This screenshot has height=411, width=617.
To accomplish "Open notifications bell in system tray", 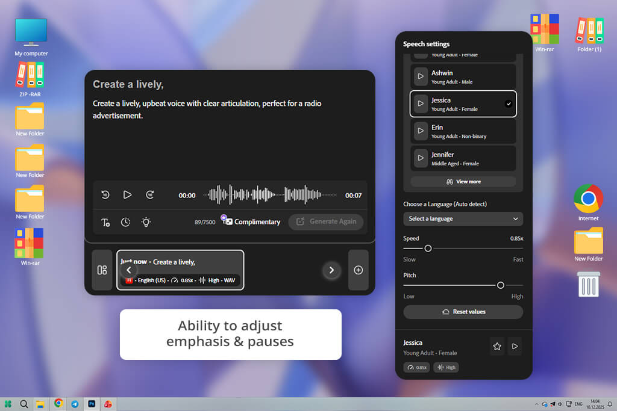I will tap(610, 404).
